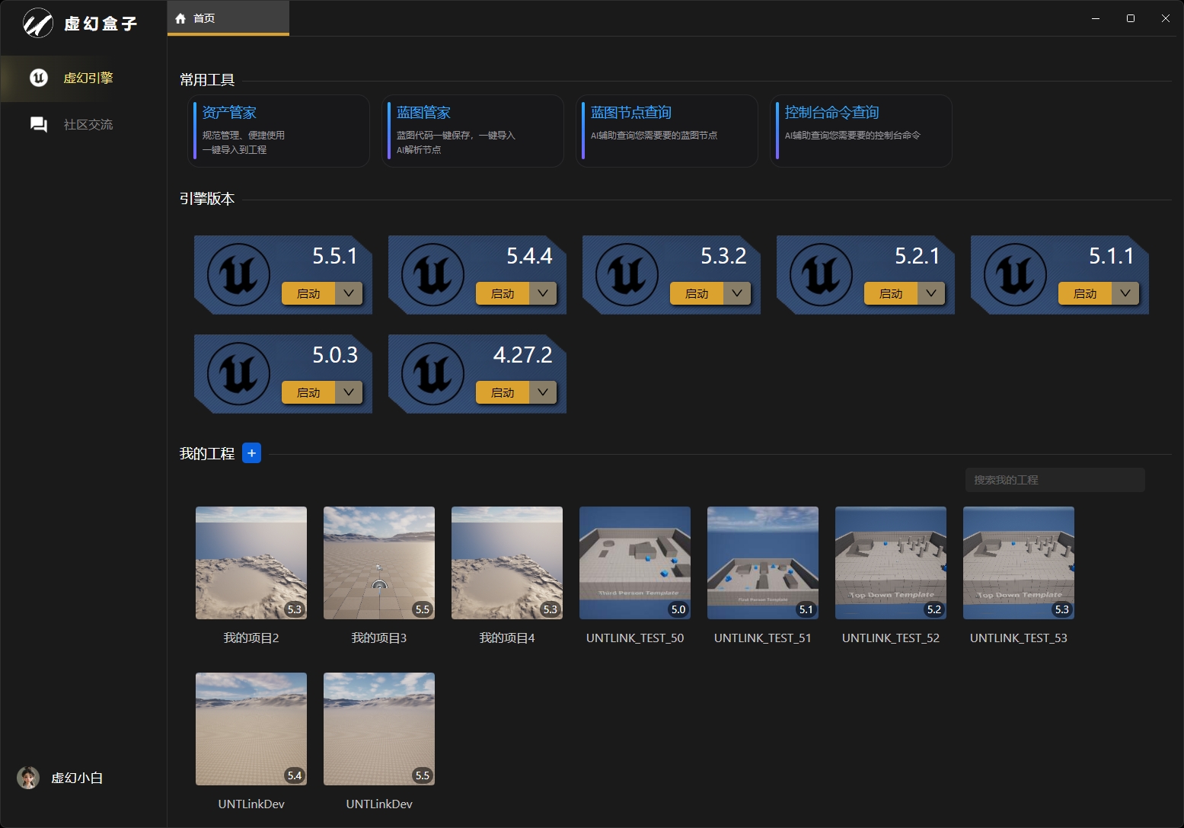Open the 社区交流 sidebar section
Screen dimensions: 1184x828
point(83,124)
